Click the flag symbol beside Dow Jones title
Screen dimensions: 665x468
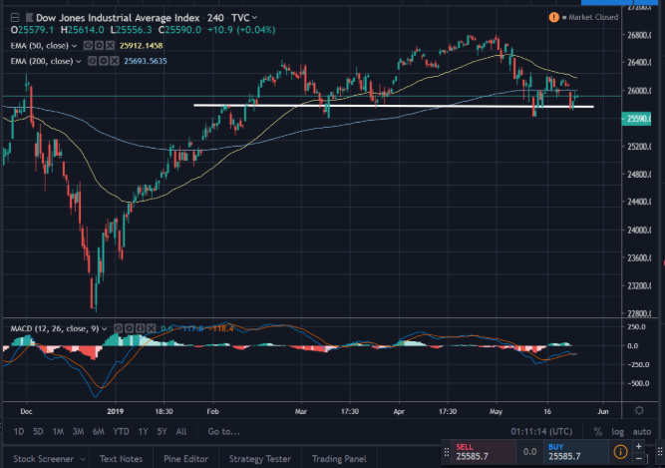pyautogui.click(x=29, y=18)
